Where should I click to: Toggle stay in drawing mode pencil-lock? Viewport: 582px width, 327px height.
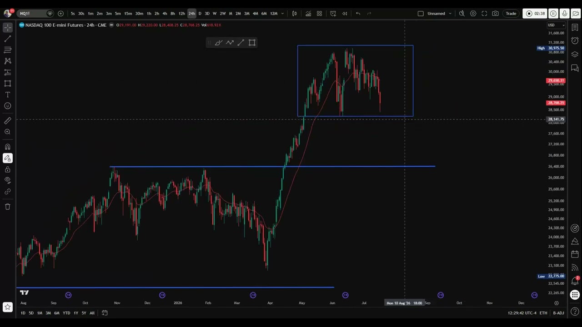point(8,158)
